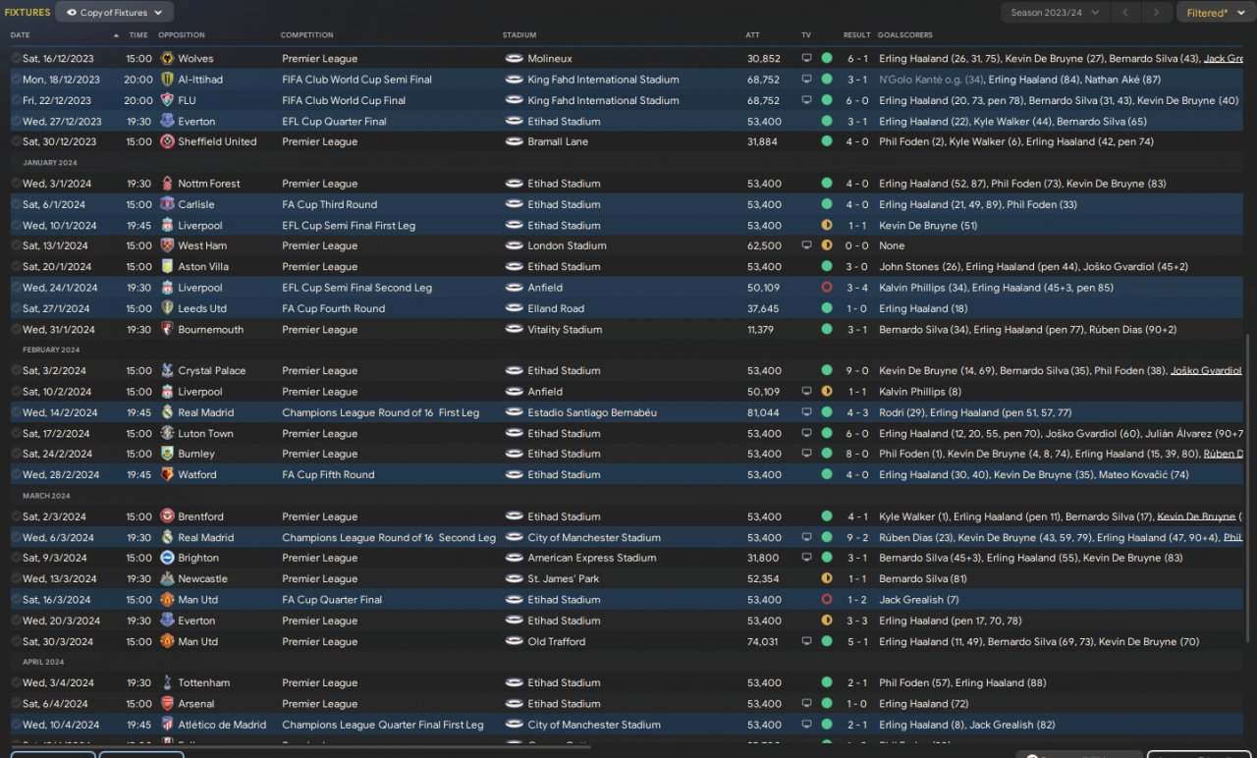Go to the previous season with the left arrow

(x=1125, y=13)
